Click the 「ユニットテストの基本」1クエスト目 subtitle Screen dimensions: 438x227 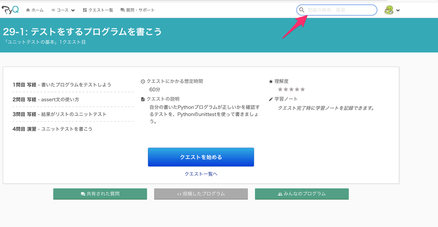click(44, 42)
